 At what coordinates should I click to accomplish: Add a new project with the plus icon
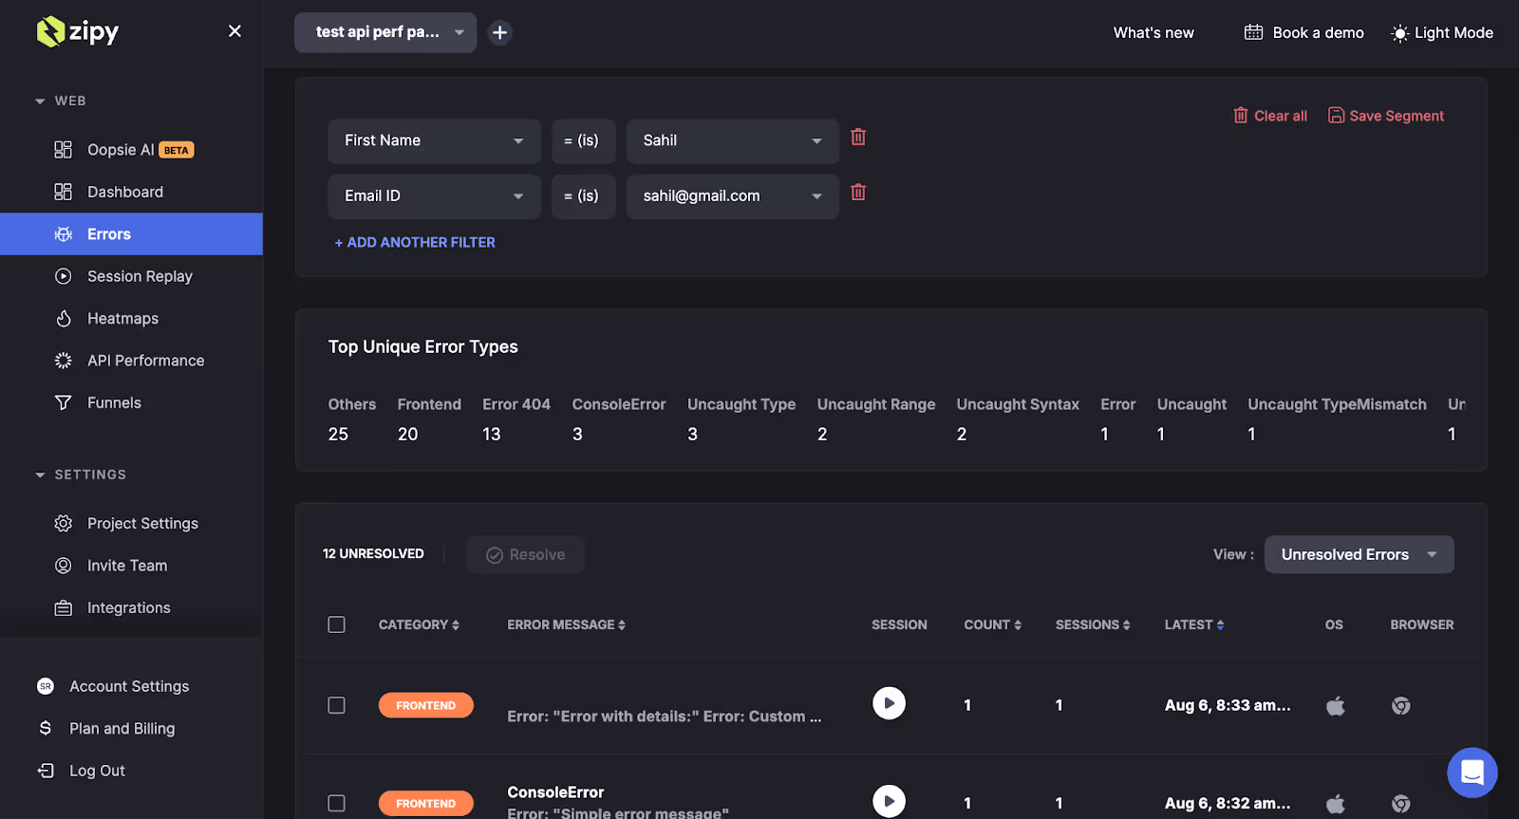click(x=499, y=32)
